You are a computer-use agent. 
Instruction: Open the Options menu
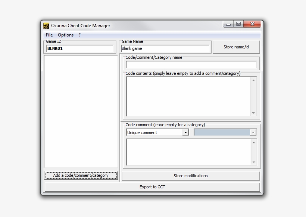point(66,35)
